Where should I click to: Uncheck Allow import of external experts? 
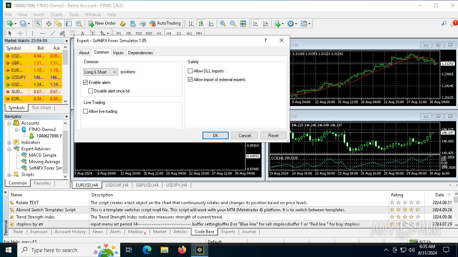point(190,80)
